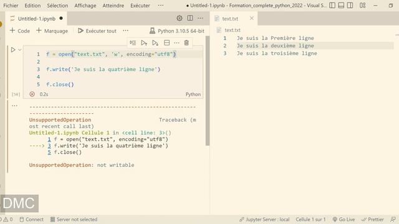Open the Edition menu
The height and width of the screenshot is (224, 399).
[32, 6]
